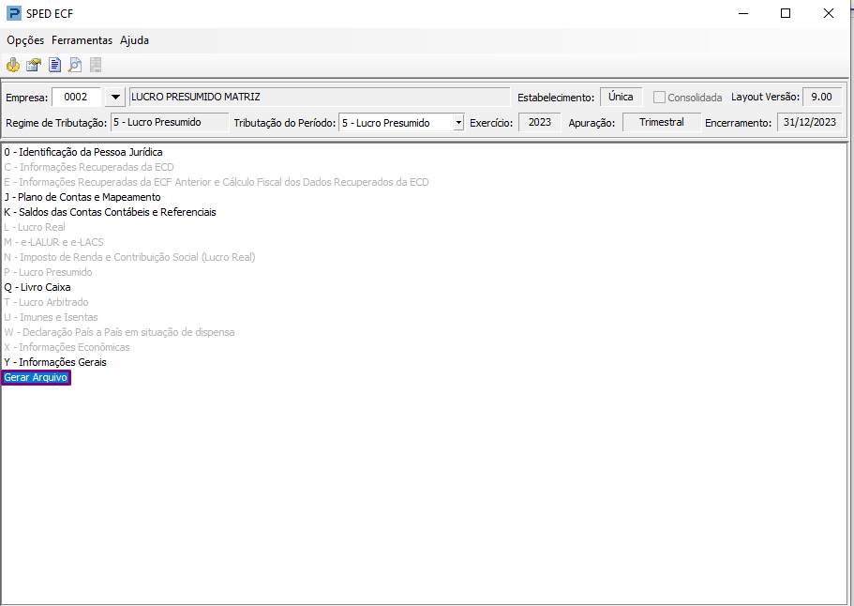Open Q - Livro Caixa
Screen dimensions: 854x606
[x=37, y=287]
